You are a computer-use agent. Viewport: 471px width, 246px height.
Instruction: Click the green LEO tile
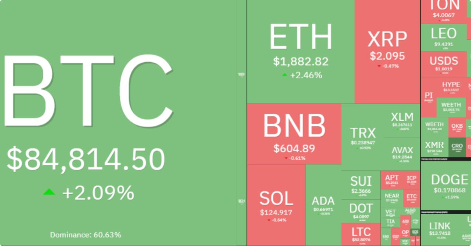tap(444, 38)
